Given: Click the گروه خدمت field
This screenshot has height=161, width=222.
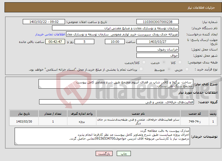Looking at the screenshot, I should click(x=116, y=102).
